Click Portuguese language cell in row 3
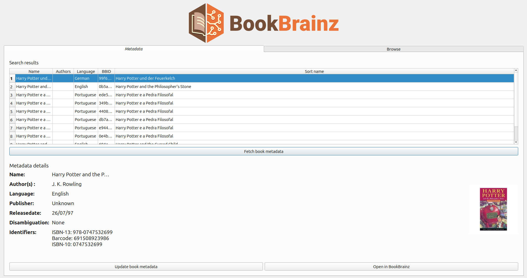Viewport: 527px width, 278px height. 86,95
